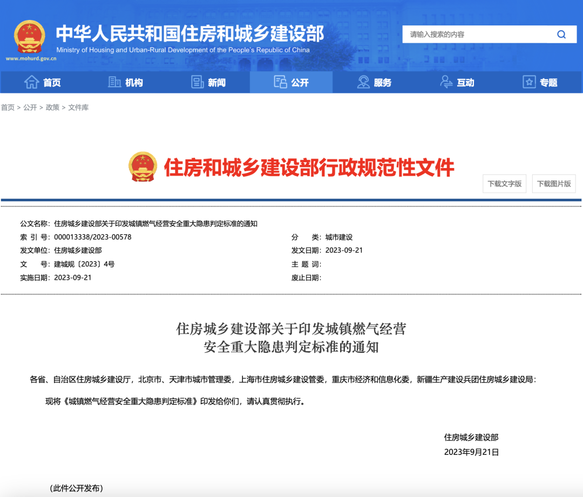Click the headset person icon beside 服务
Image resolution: width=583 pixels, height=497 pixels.
pyautogui.click(x=363, y=82)
